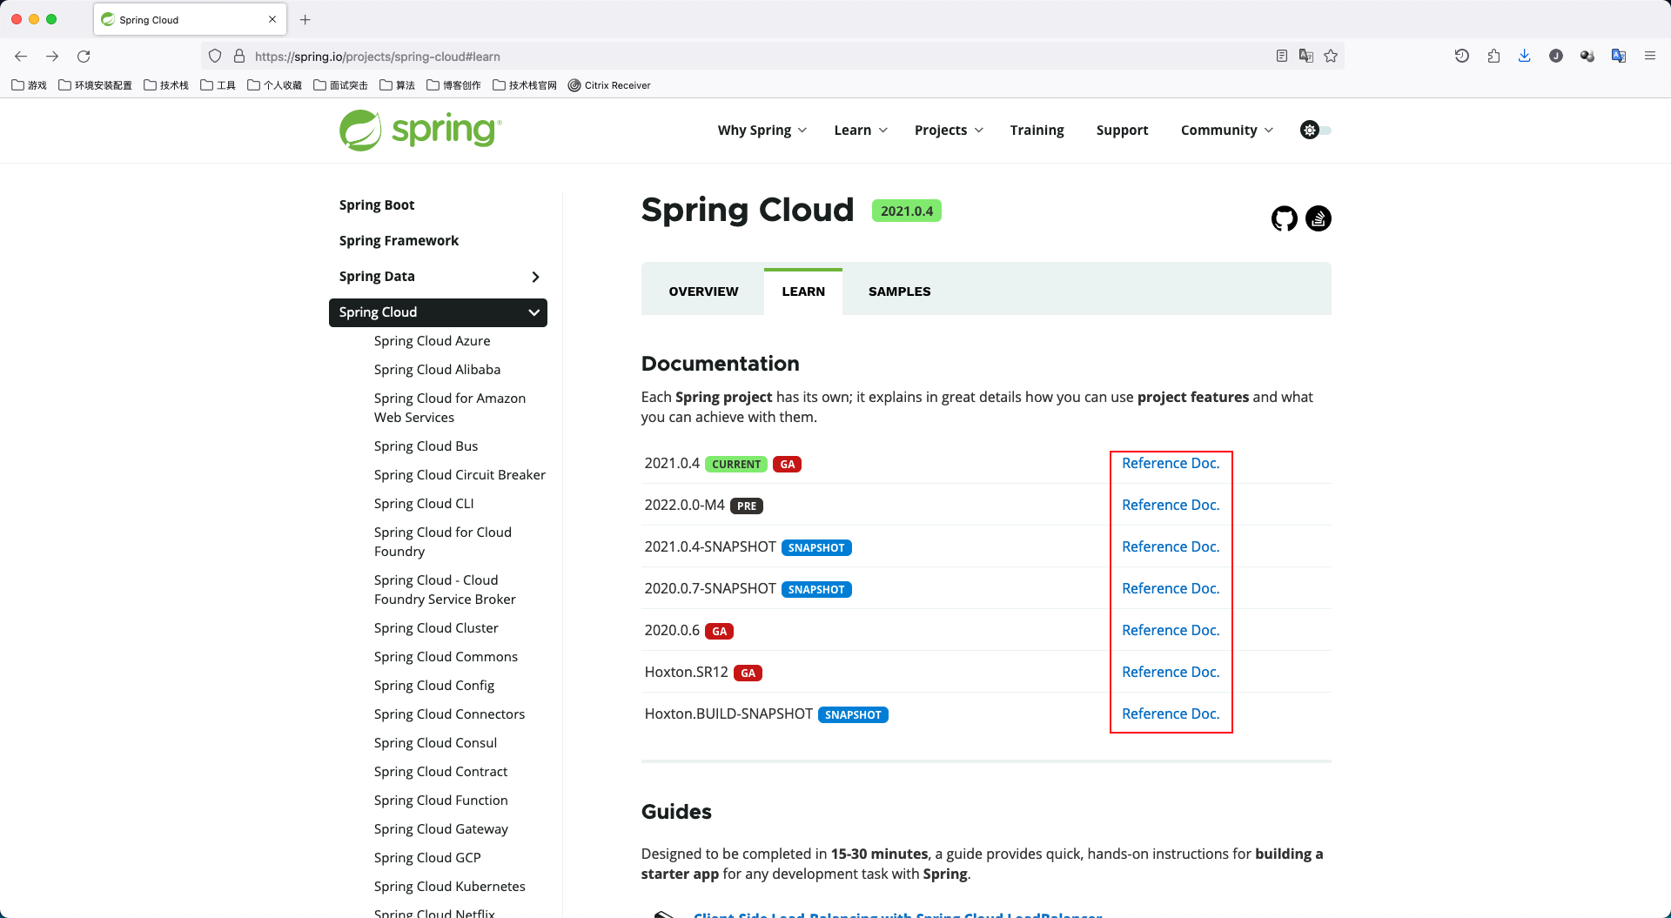Open the Support navigation link

click(x=1122, y=131)
